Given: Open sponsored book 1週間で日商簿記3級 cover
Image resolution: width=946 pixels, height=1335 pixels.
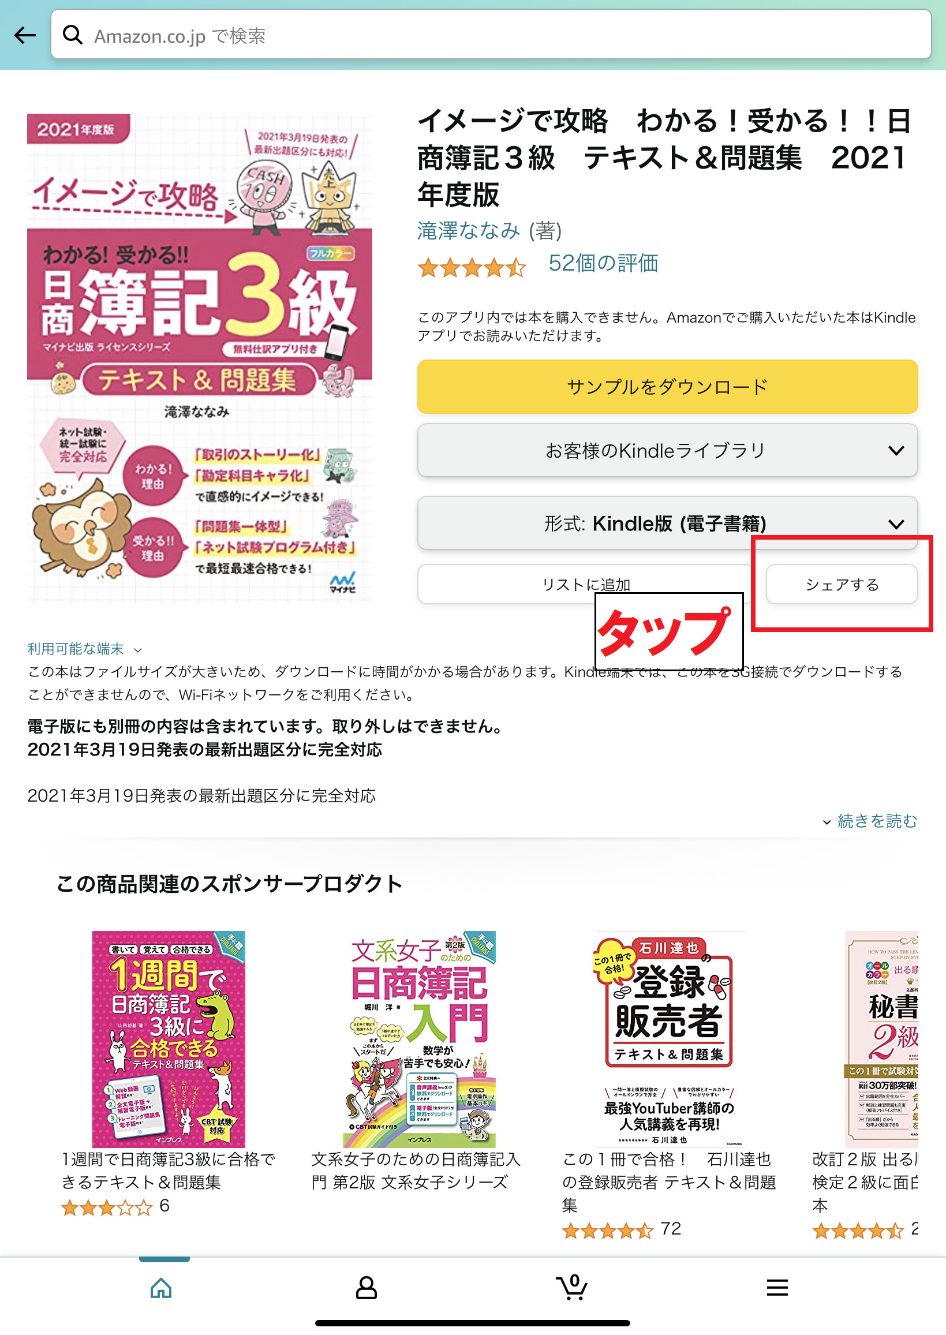Looking at the screenshot, I should [169, 1038].
